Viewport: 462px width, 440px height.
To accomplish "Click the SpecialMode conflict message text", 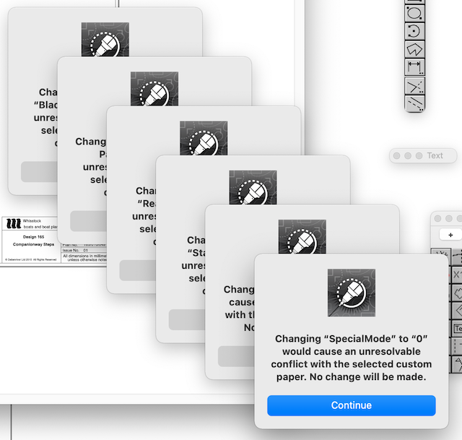I will pyautogui.click(x=352, y=358).
